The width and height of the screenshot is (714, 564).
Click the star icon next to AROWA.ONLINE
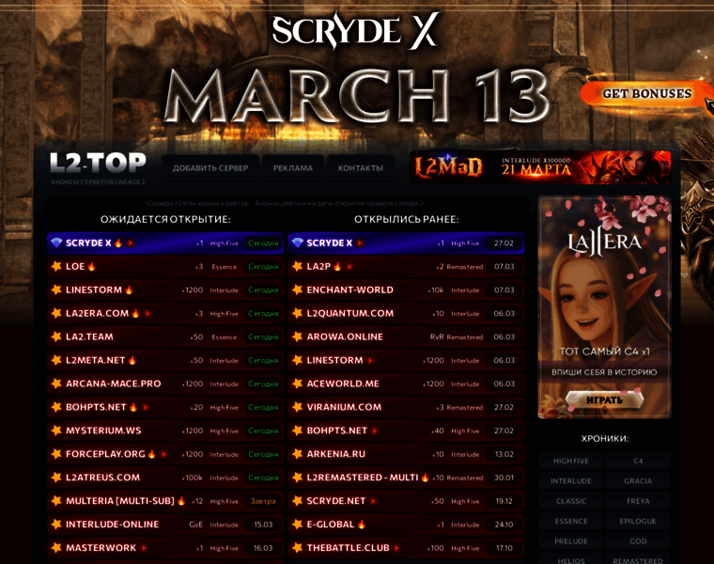pos(298,337)
